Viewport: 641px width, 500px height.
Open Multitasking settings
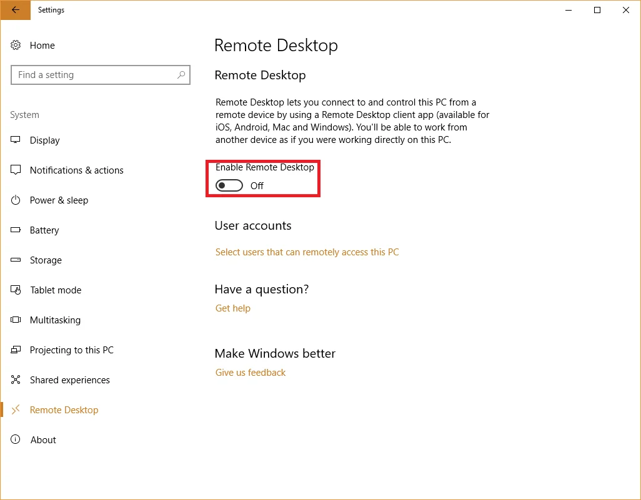[x=55, y=320]
